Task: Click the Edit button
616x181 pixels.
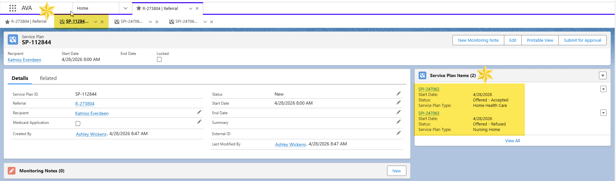Action: pyautogui.click(x=513, y=40)
